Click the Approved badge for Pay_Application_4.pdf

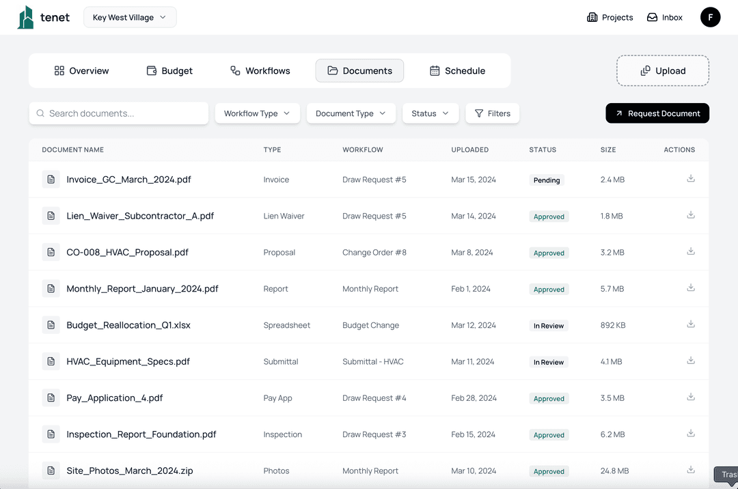549,398
